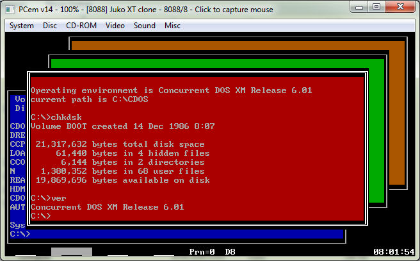Click the 08:01:54 clock in status line
Viewport: 420px width, 261px height.
[394, 252]
